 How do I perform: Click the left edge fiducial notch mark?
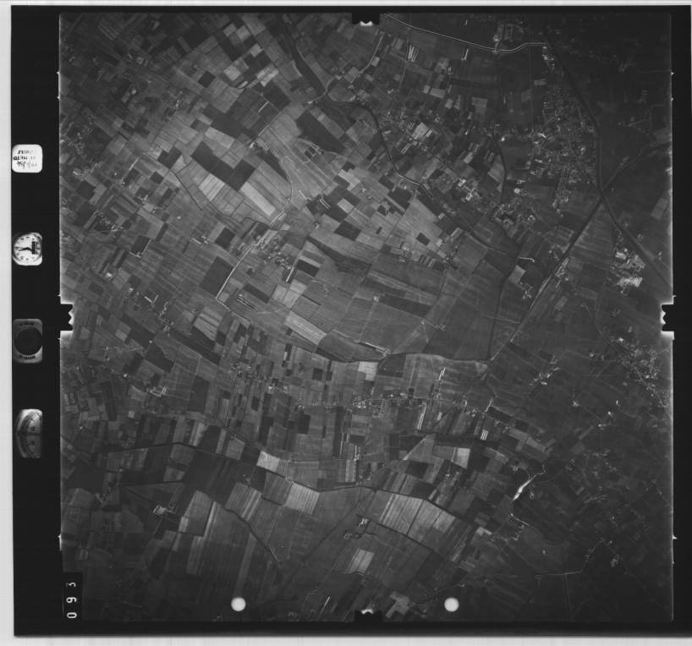[64, 317]
